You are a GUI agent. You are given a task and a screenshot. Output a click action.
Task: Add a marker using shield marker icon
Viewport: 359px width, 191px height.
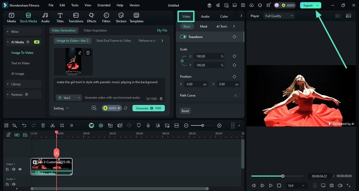[139, 125]
